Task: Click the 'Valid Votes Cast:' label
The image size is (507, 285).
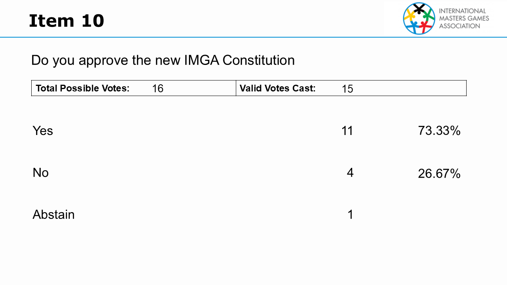Action: (x=278, y=88)
